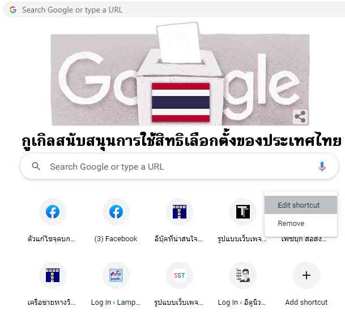The width and height of the screenshot is (345, 315).
Task: Click the Google G icon in the address bar
Action: [x=13, y=10]
